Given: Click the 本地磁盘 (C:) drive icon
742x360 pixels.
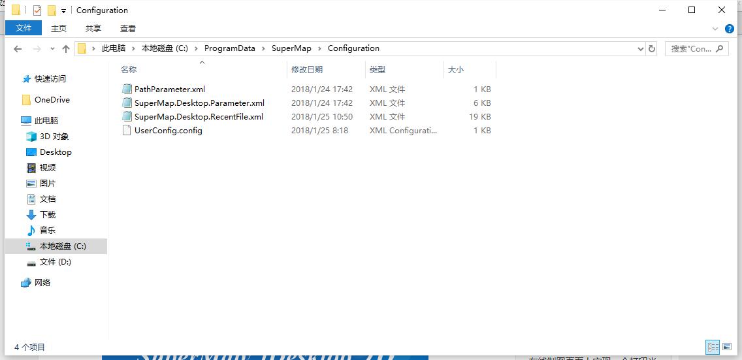Looking at the screenshot, I should 31,246.
